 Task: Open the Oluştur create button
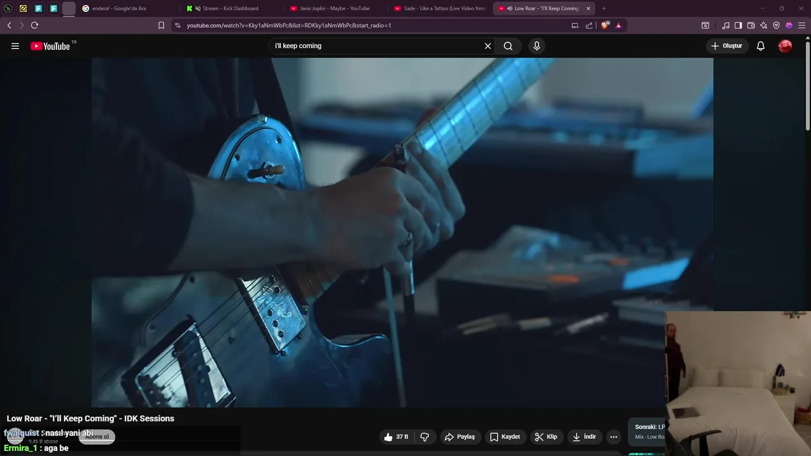tap(727, 46)
